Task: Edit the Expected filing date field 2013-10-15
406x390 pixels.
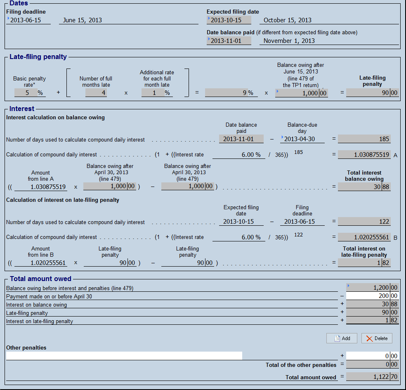Action: 229,20
